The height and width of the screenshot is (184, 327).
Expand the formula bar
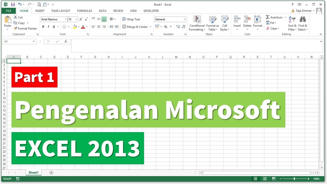321,41
